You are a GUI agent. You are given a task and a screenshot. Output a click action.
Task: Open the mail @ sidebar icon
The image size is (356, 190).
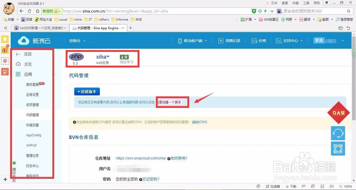[5, 61]
